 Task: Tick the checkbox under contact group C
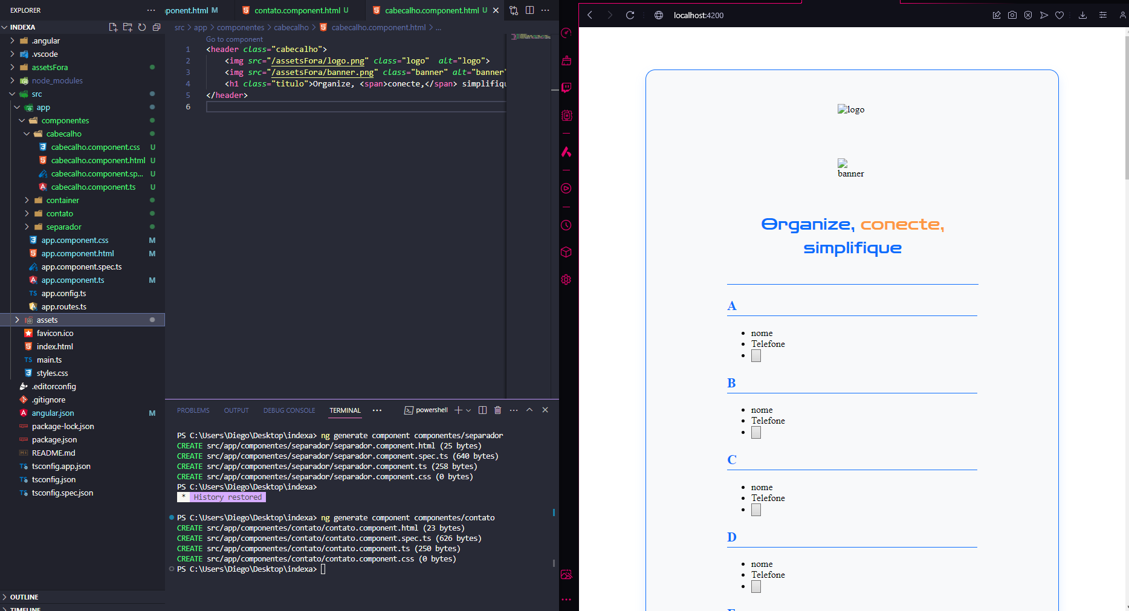[x=756, y=510]
